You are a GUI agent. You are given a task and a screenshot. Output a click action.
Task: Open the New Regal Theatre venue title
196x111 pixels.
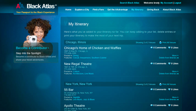pos(78,64)
